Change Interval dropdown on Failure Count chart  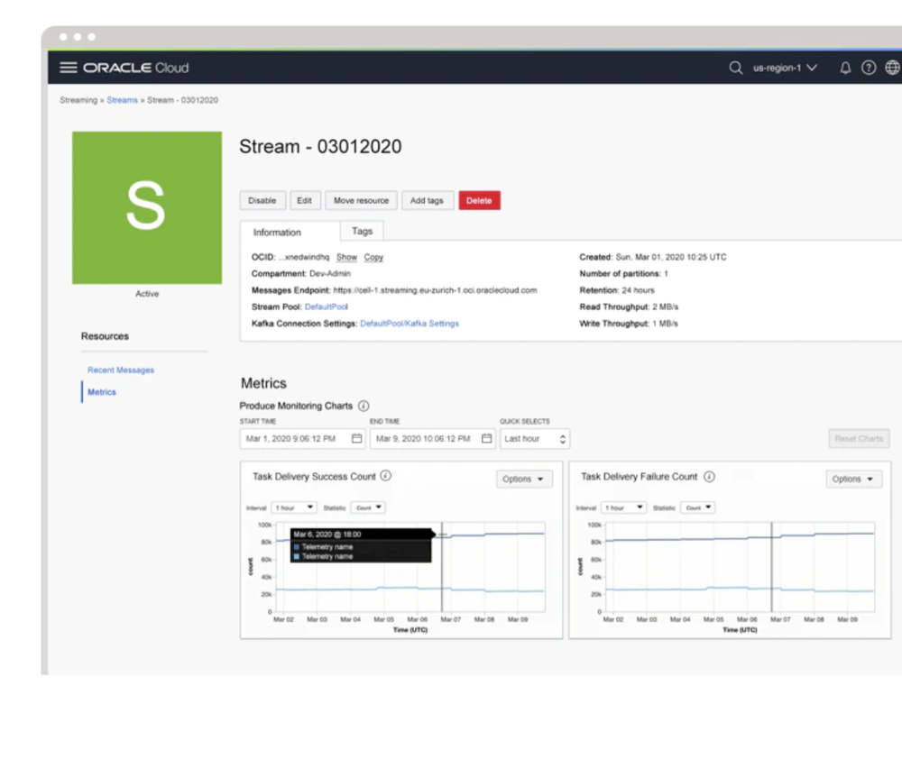623,508
